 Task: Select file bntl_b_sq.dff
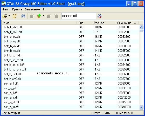coord(12,41)
